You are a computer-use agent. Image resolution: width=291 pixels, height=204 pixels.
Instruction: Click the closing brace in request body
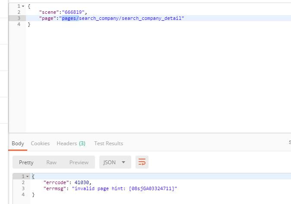(29, 24)
